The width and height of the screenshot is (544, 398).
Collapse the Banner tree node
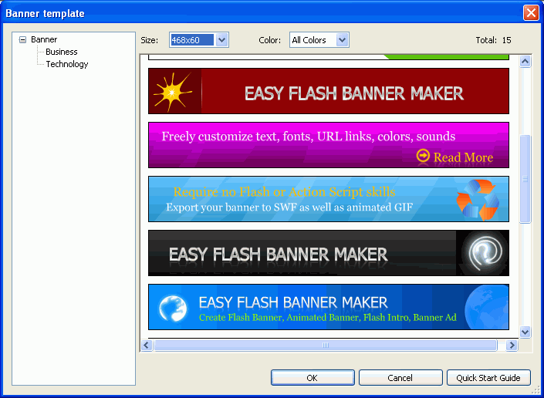click(x=22, y=39)
